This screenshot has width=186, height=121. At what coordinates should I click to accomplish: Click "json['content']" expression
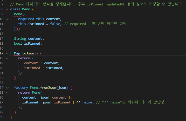coord(55,98)
